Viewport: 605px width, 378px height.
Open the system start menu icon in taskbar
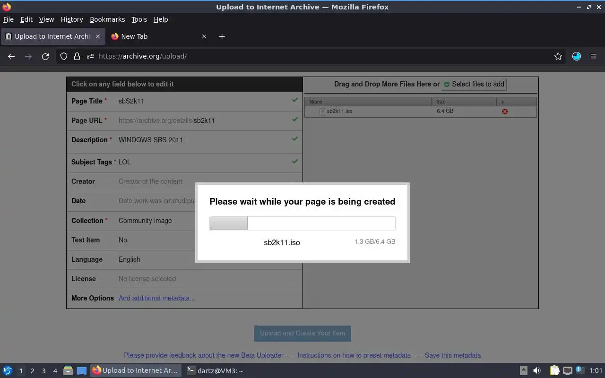pyautogui.click(x=8, y=371)
